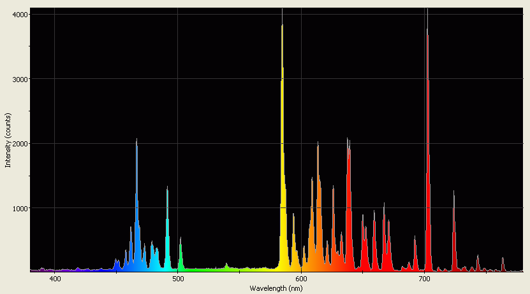The width and height of the screenshot is (530, 294).
Task: Click the green peak near 503 nm
Action: click(x=180, y=255)
